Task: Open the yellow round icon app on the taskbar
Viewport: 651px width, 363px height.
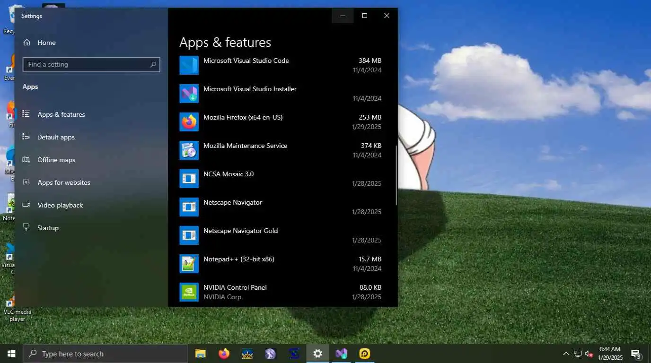Action: pyautogui.click(x=364, y=354)
